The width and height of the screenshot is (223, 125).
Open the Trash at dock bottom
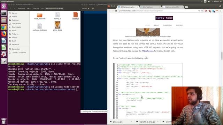4,121
